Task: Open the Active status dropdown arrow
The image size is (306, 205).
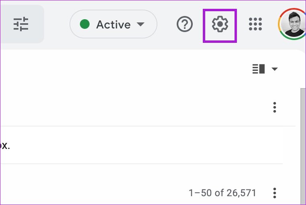Action: tap(140, 25)
